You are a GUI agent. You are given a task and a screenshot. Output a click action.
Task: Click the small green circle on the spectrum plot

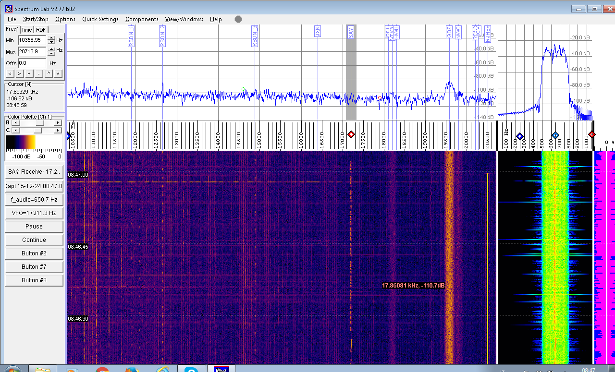click(x=244, y=89)
